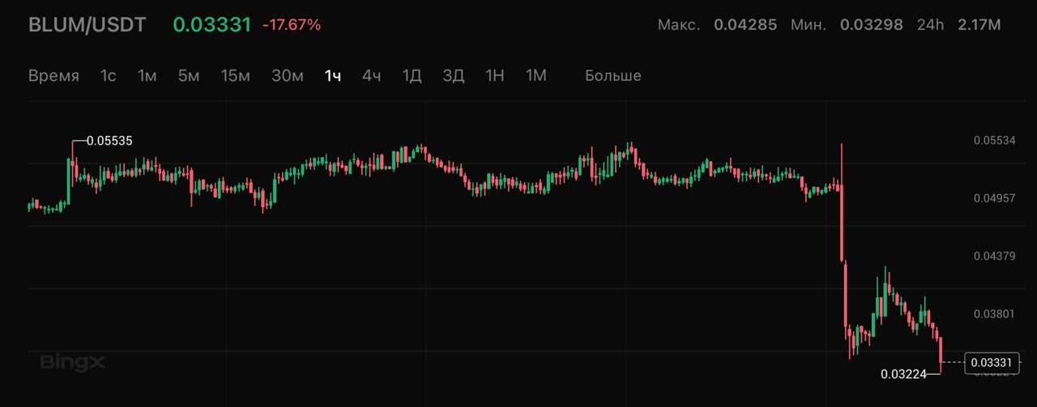Choose the 5м timeframe
The height and width of the screenshot is (407, 1037).
[189, 76]
